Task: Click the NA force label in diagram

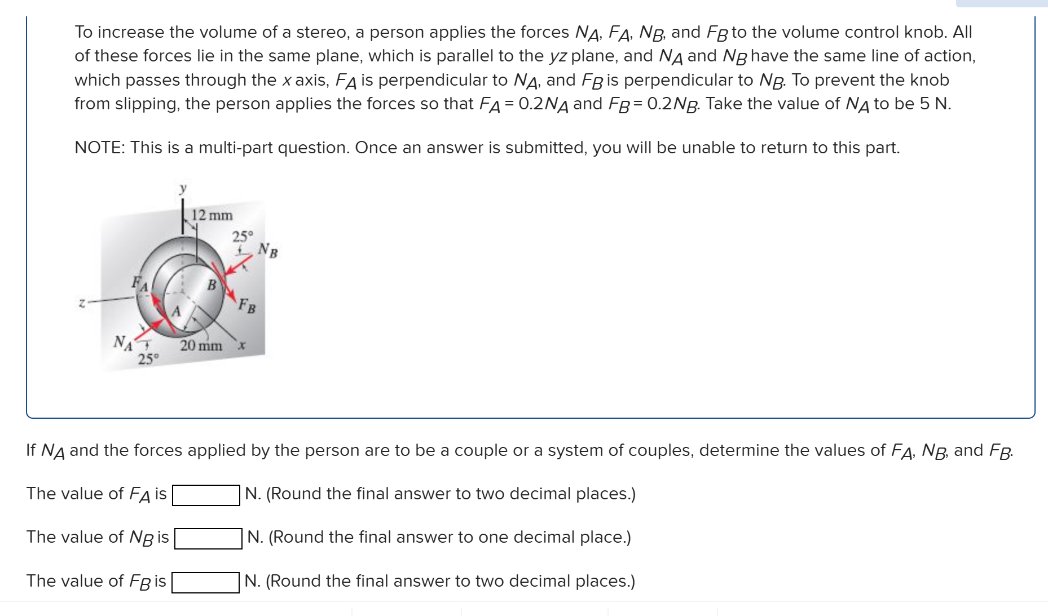Action: 124,343
